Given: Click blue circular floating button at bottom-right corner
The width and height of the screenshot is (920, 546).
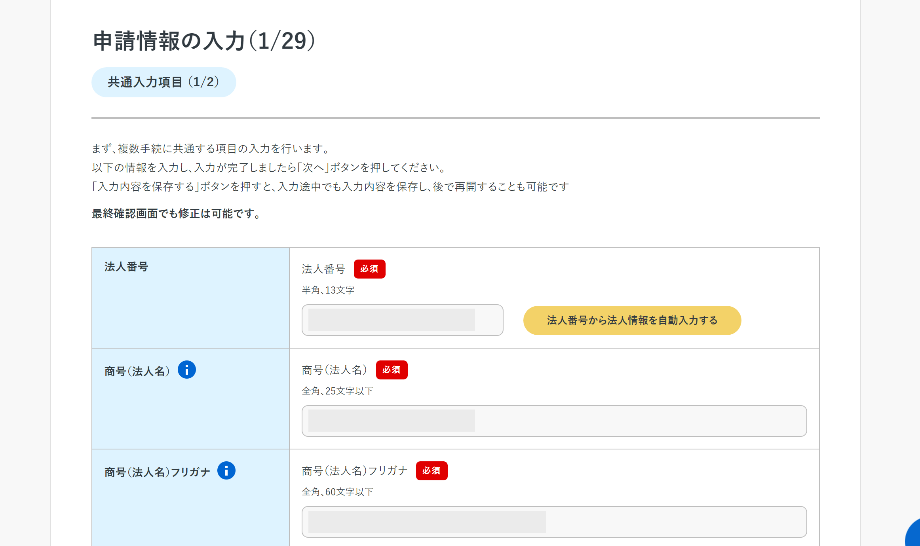Looking at the screenshot, I should 914,536.
